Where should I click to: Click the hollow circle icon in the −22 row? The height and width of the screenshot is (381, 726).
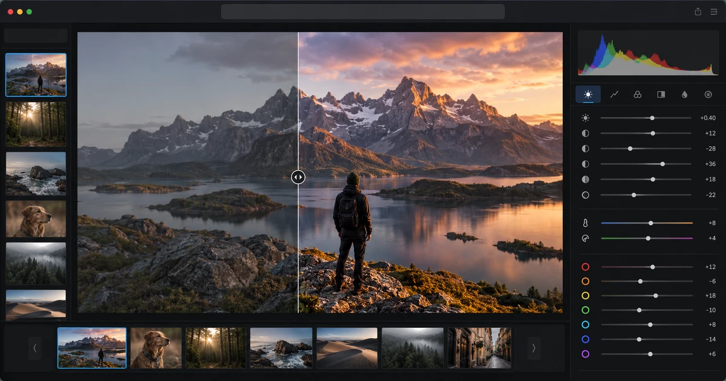point(585,195)
